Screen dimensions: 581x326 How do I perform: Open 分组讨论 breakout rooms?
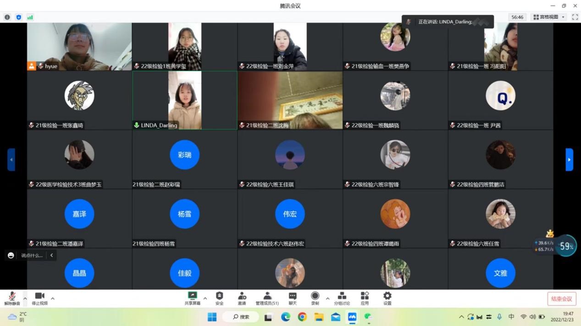pos(342,298)
